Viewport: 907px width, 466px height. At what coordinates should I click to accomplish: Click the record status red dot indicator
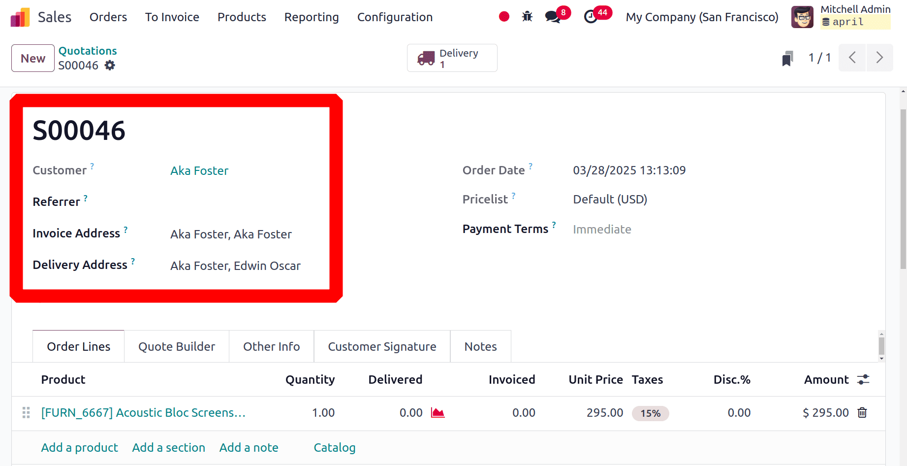[504, 16]
